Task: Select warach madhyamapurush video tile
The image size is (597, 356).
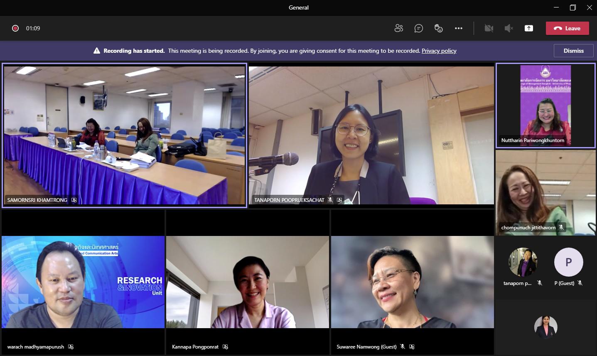Action: tap(83, 282)
